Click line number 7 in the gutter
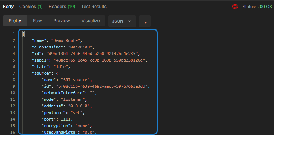Screen dimensions: 281x142 pyautogui.click(x=14, y=73)
